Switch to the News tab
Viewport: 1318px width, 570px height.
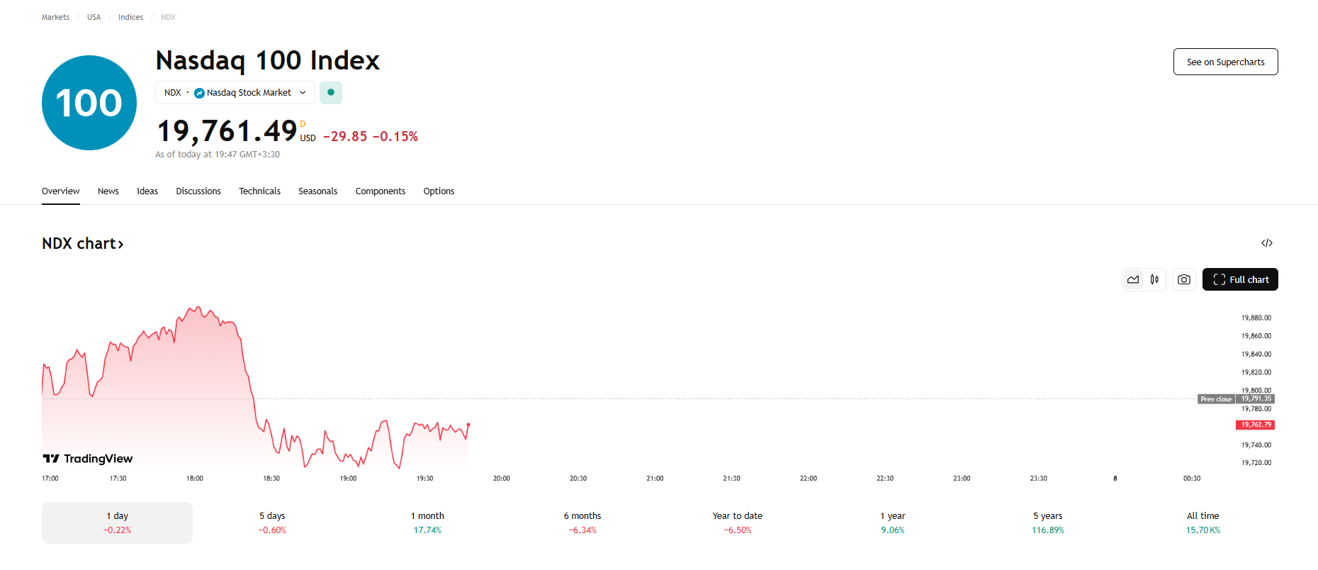(x=108, y=191)
